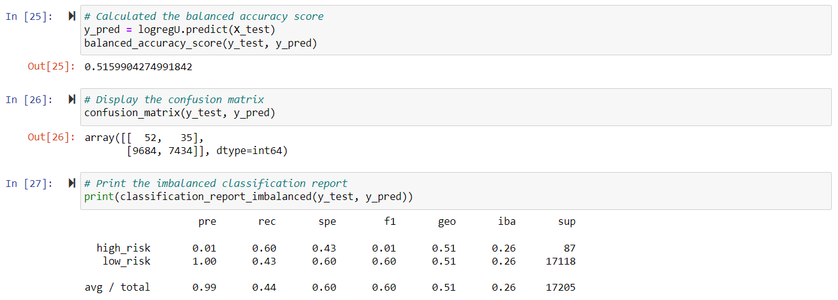Click into the confusion_matrix code cell
Viewport: 838px width, 300px height.
[x=456, y=107]
